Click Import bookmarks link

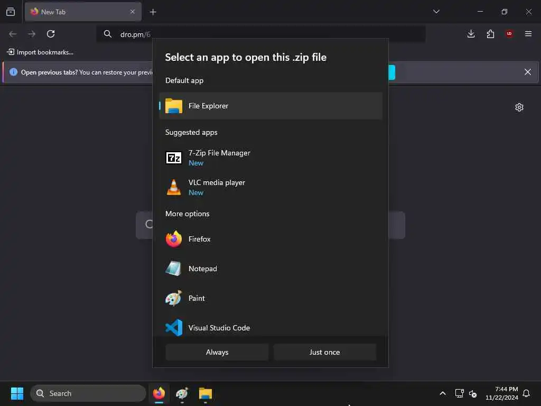[x=40, y=52]
